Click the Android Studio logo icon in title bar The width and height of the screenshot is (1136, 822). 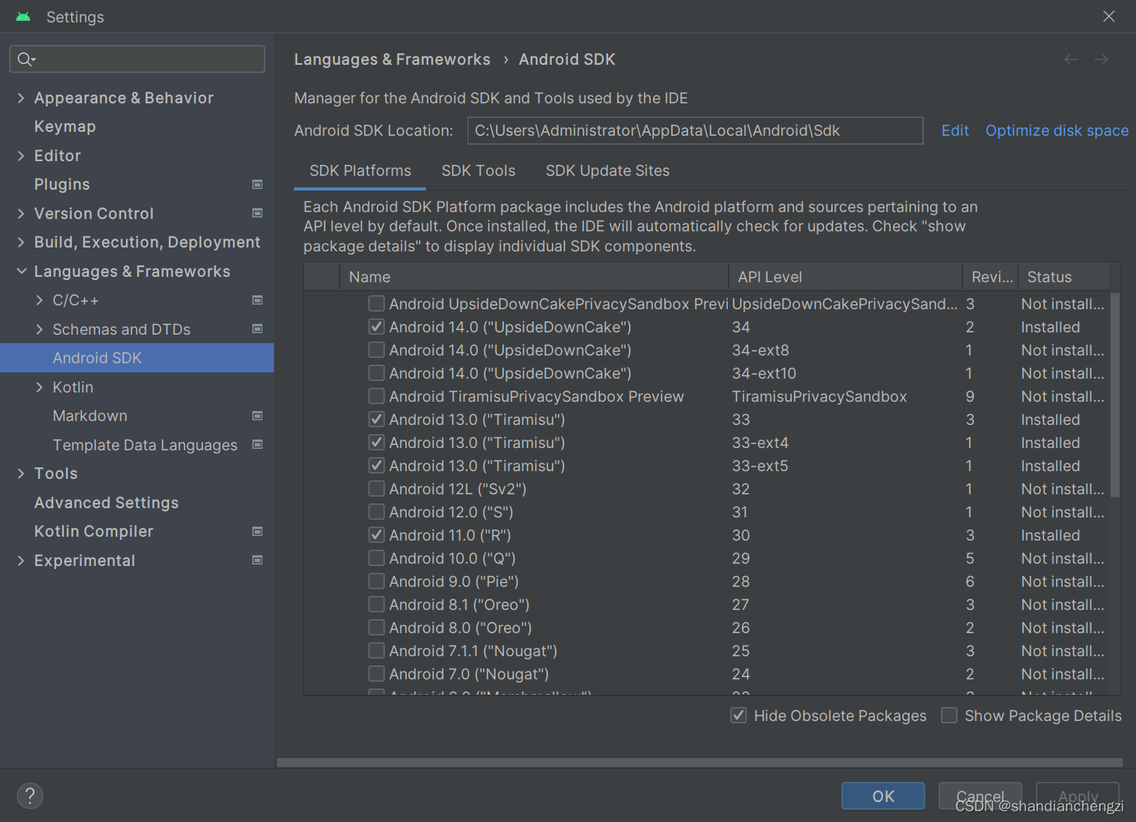23,17
